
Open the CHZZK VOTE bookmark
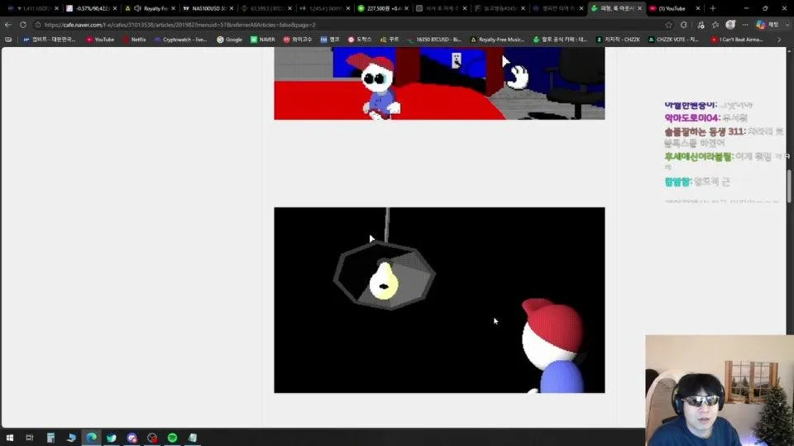673,40
